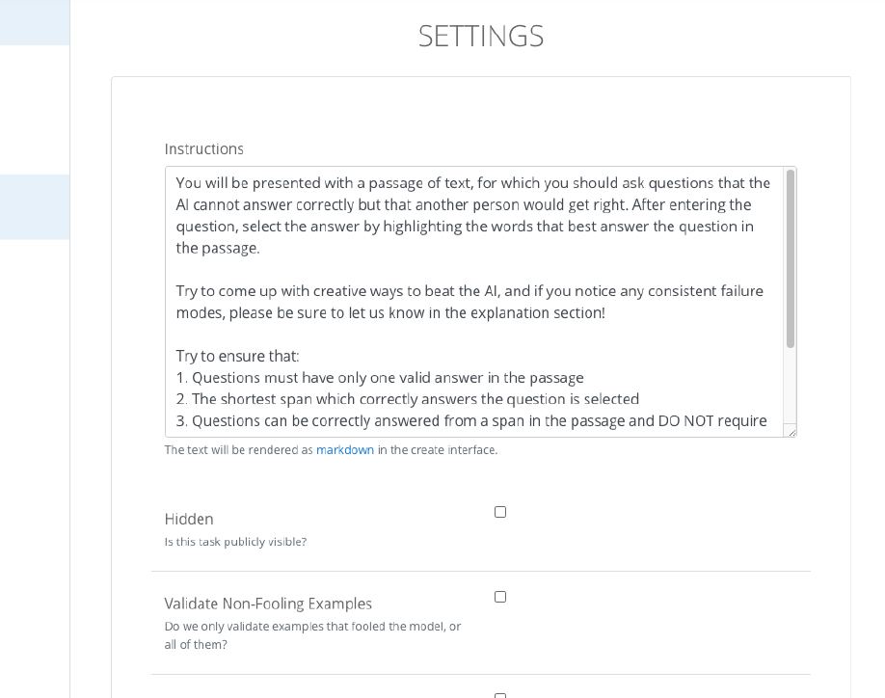Toggle the partially visible checkbox at the bottom
Viewport: 885px width, 698px height.
[x=500, y=695]
